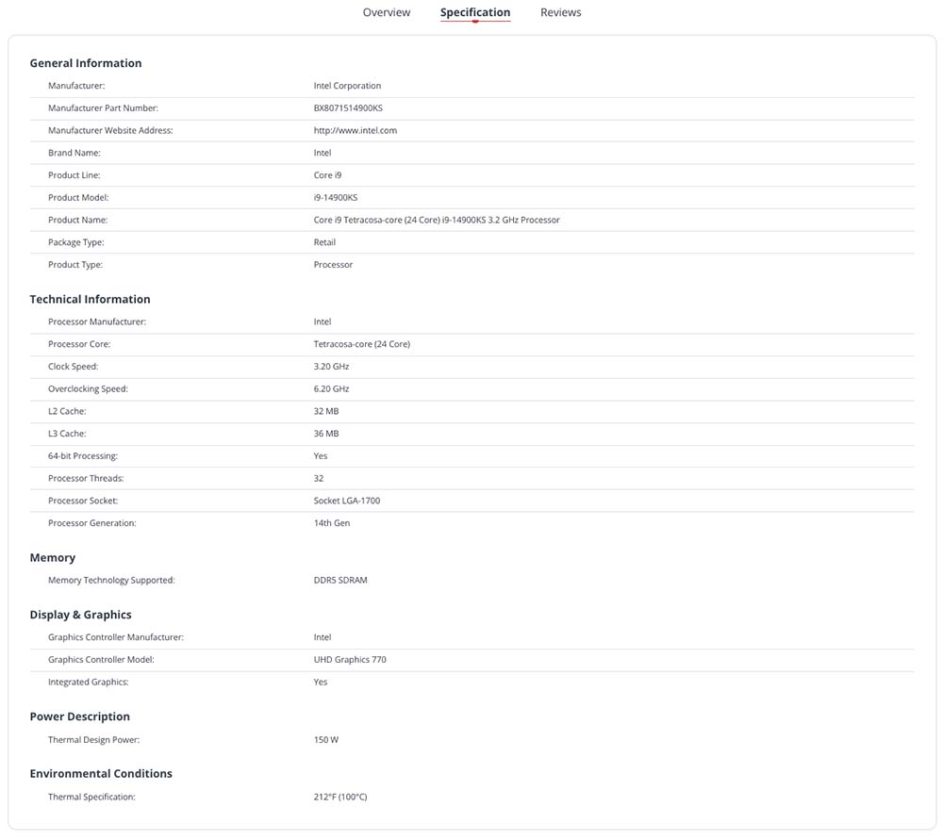Click the 64-bit Processing Yes value

(x=320, y=455)
